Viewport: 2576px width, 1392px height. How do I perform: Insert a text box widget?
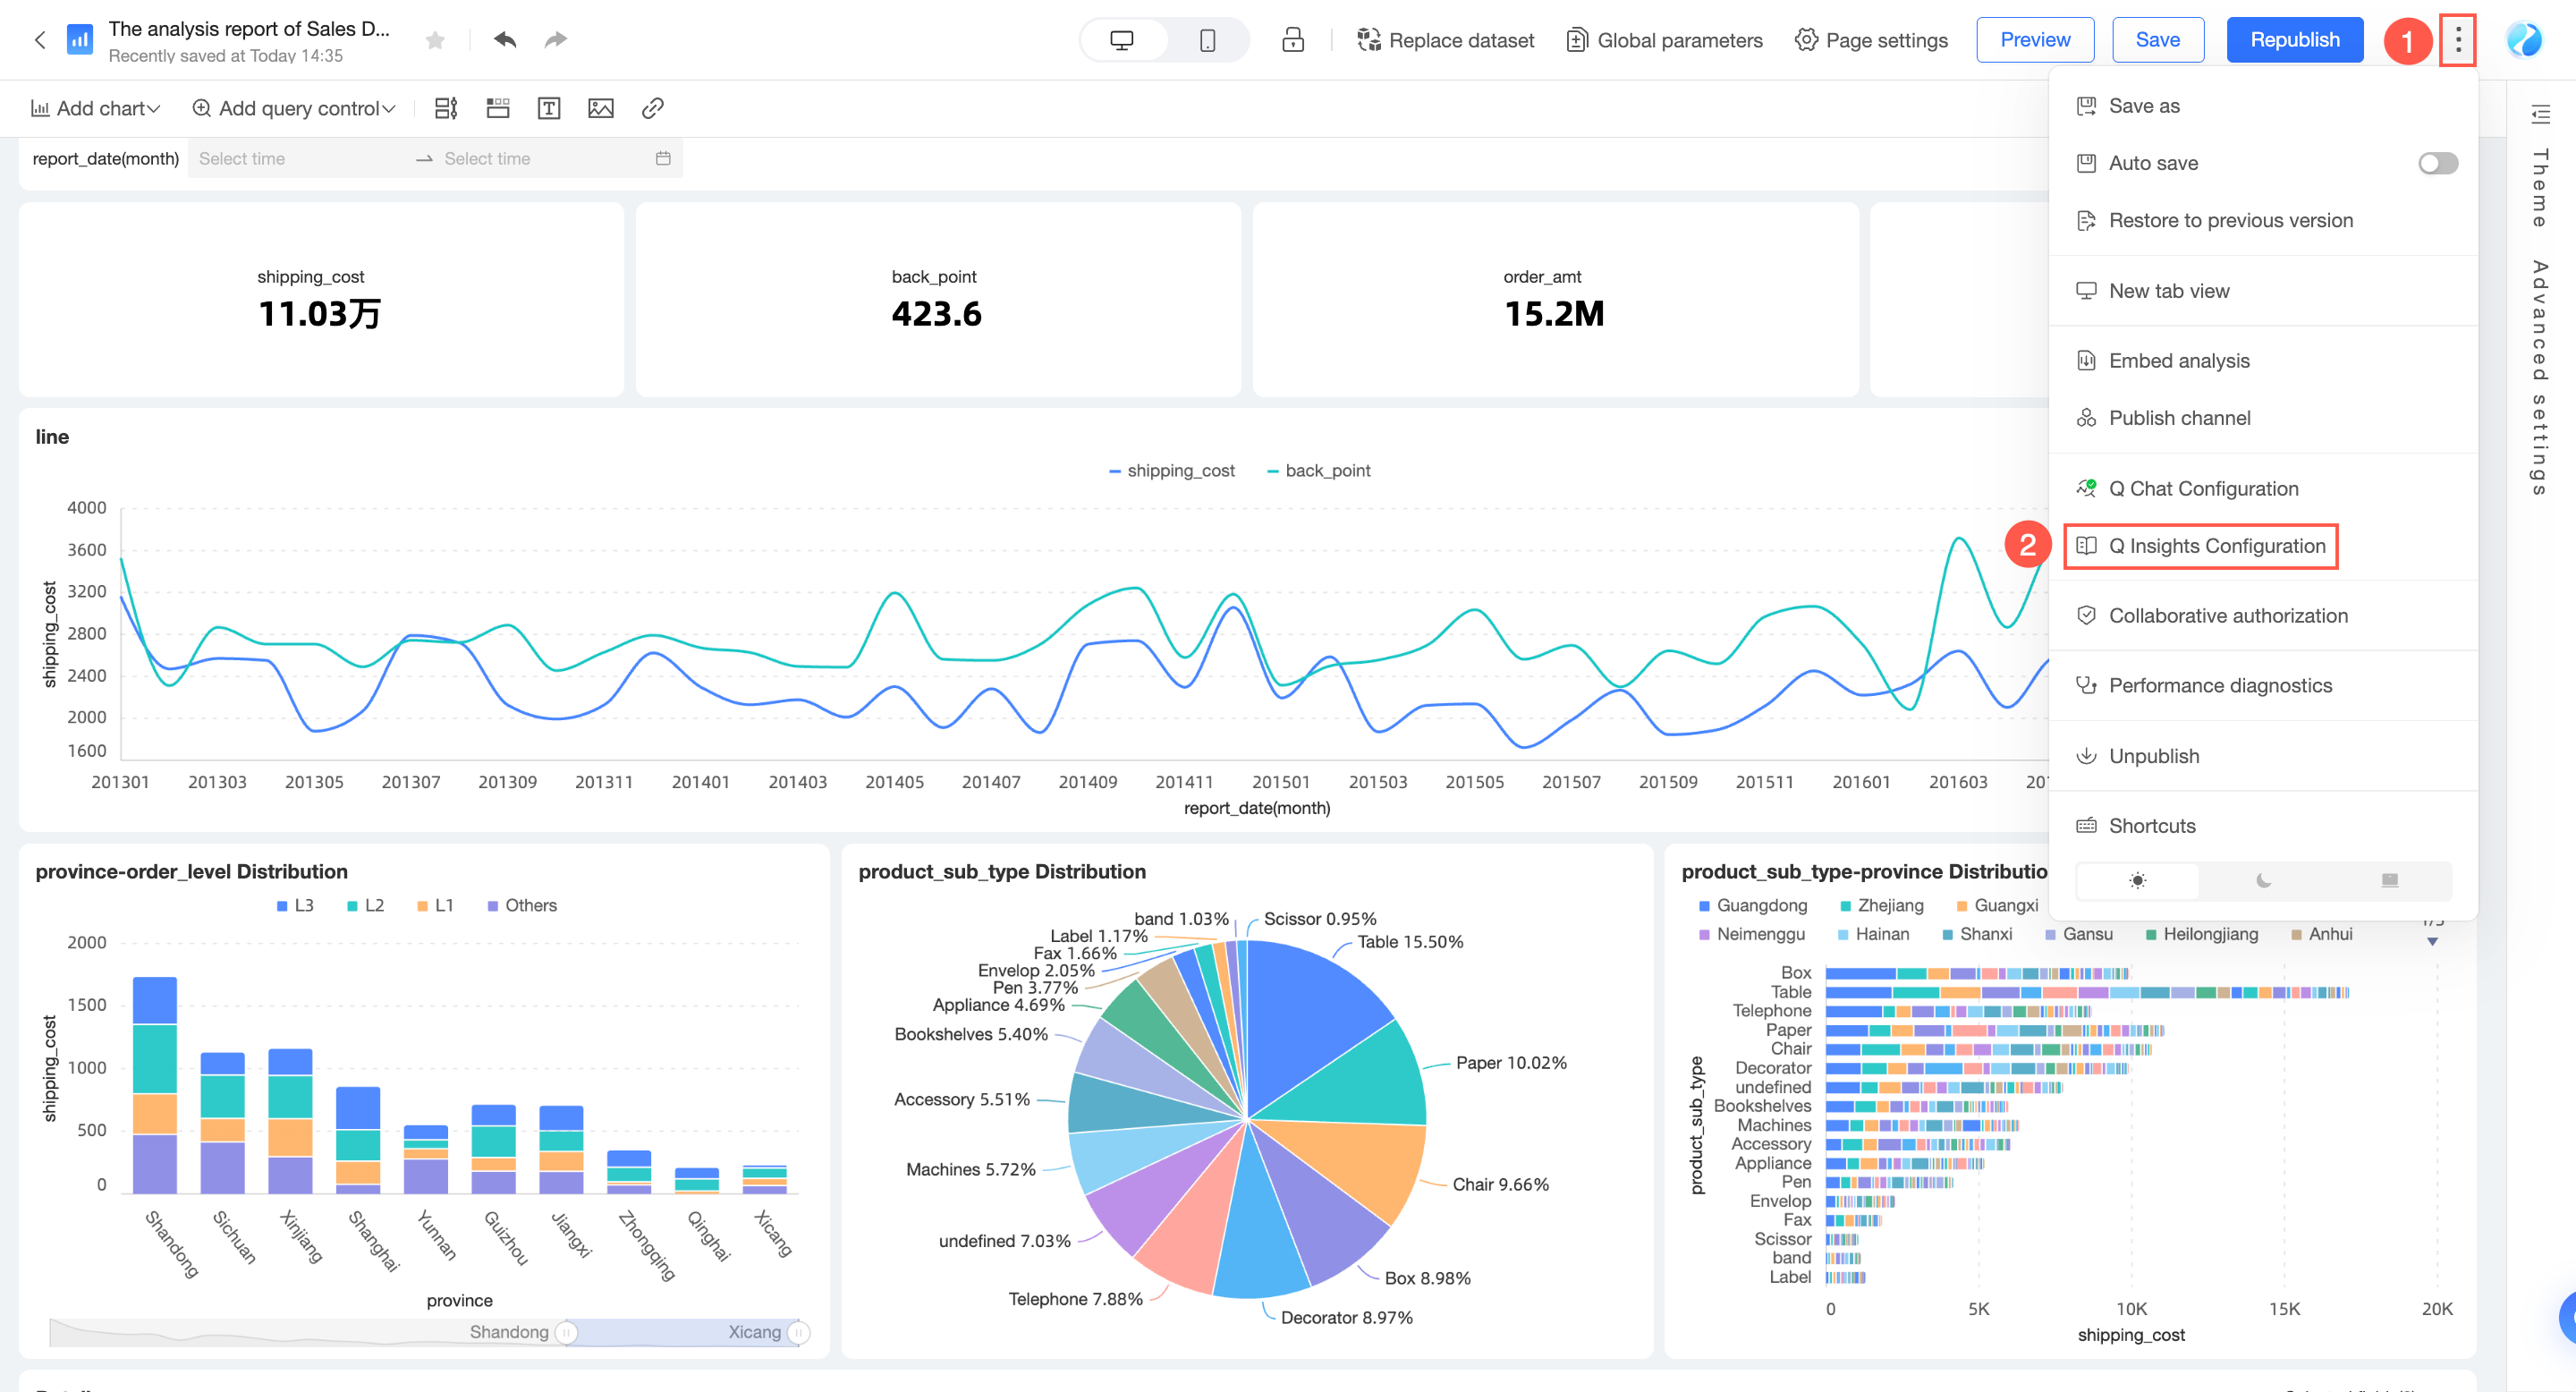click(x=548, y=108)
